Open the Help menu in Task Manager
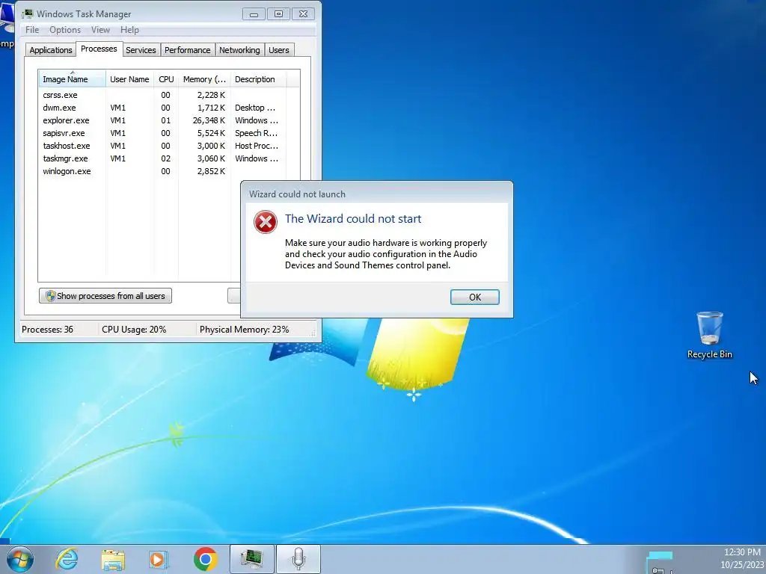The image size is (766, 574). pyautogui.click(x=129, y=30)
